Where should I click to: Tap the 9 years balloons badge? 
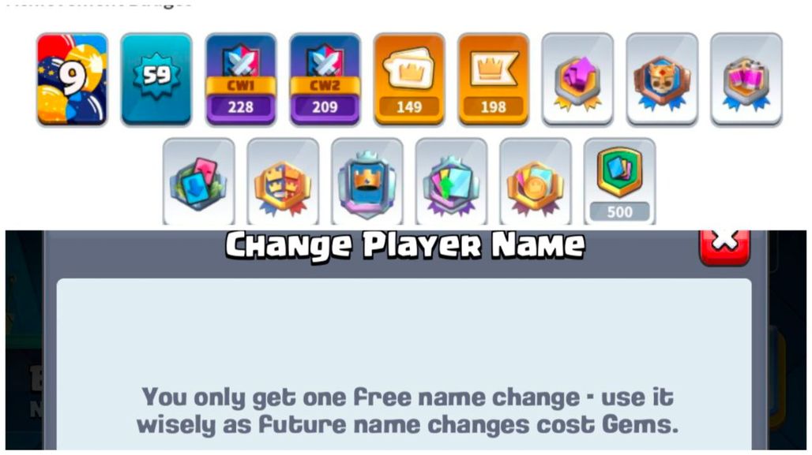tap(72, 80)
